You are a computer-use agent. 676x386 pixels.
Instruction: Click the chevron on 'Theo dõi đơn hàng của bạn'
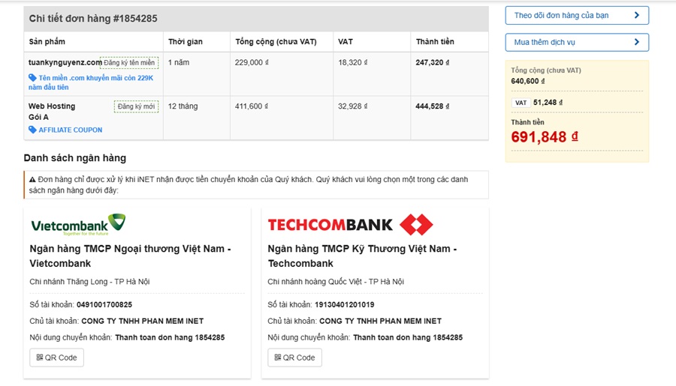coord(637,15)
